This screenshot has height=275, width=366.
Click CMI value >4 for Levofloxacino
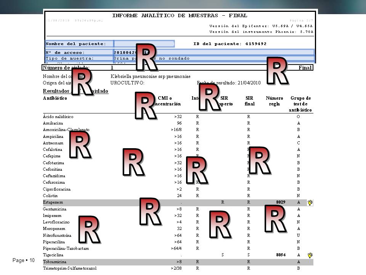tap(179, 222)
